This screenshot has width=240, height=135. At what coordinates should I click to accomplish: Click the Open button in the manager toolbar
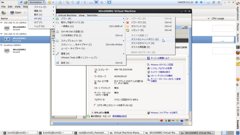(x=16, y=13)
